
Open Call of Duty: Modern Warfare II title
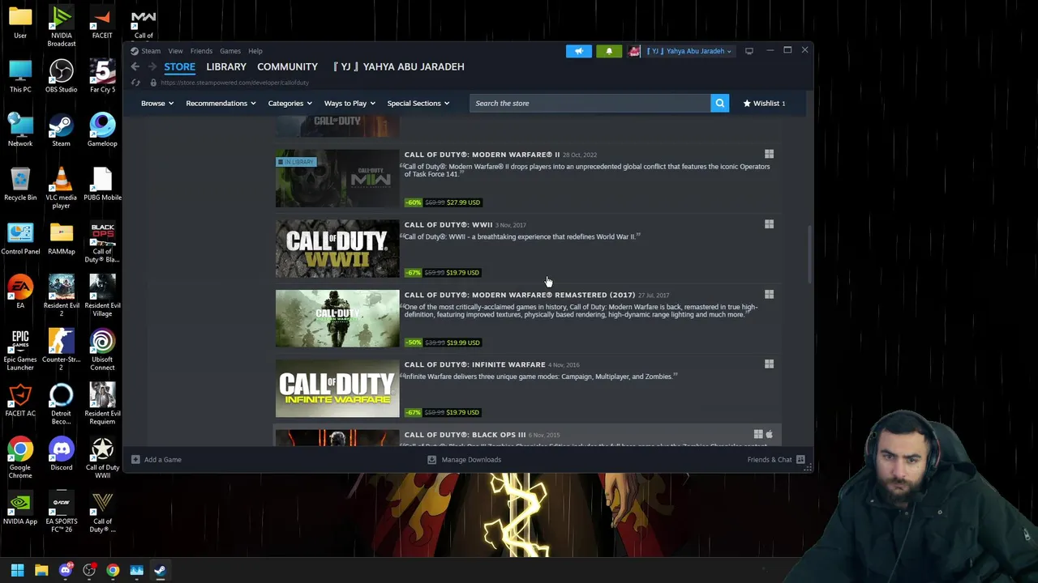[x=482, y=154]
